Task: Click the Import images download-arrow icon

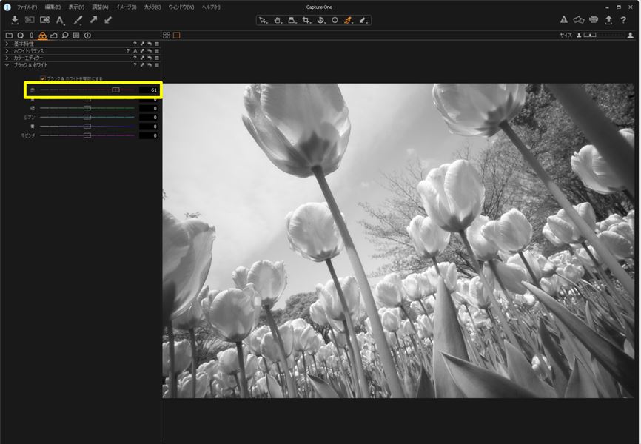Action: tap(15, 20)
